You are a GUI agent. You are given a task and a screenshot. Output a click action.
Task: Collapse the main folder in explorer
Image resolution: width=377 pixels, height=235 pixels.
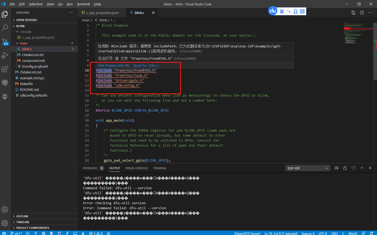coord(44,43)
